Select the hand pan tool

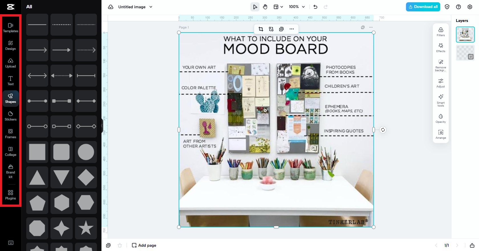click(265, 7)
